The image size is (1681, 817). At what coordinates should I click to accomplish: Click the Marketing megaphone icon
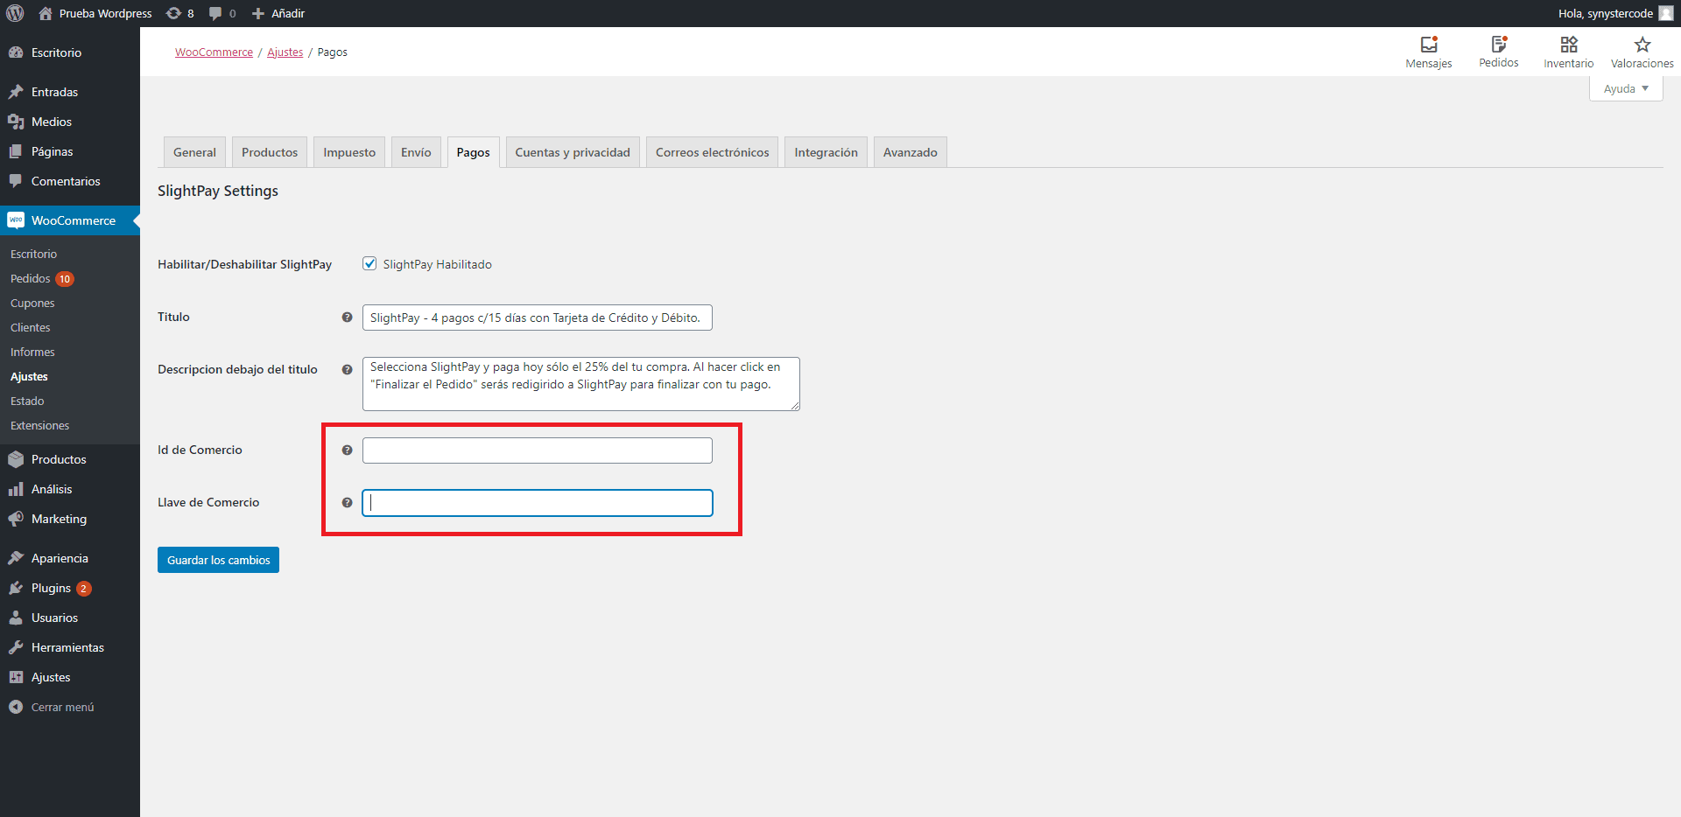(x=16, y=519)
